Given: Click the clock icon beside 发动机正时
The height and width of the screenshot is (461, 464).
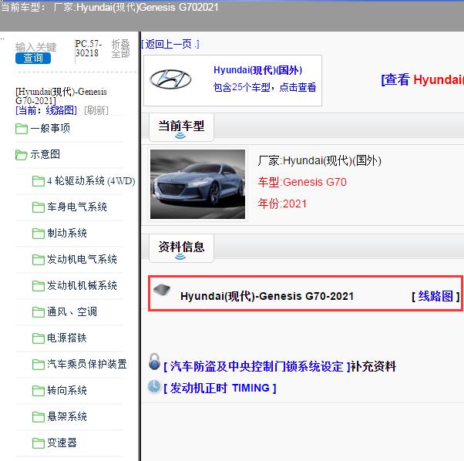Looking at the screenshot, I should tap(154, 386).
